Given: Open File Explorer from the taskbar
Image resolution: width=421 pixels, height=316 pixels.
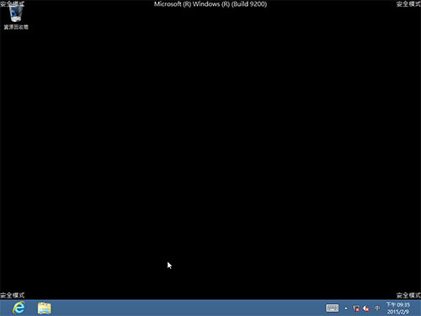Looking at the screenshot, I should coord(44,308).
